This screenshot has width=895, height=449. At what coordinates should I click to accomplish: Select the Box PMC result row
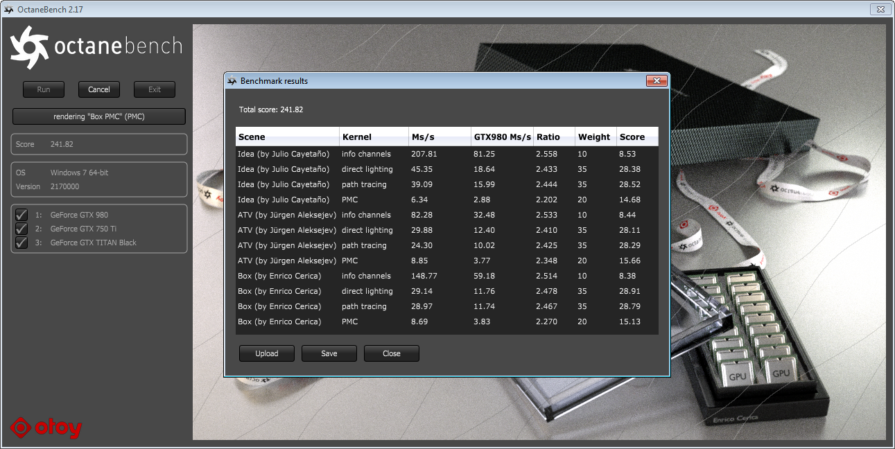click(x=447, y=322)
